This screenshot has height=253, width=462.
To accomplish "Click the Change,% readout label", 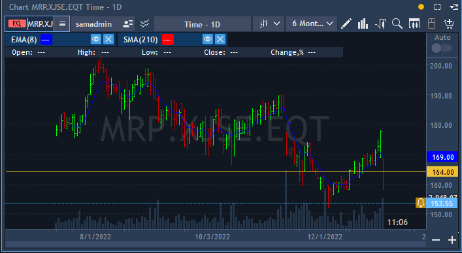I will click(x=287, y=52).
